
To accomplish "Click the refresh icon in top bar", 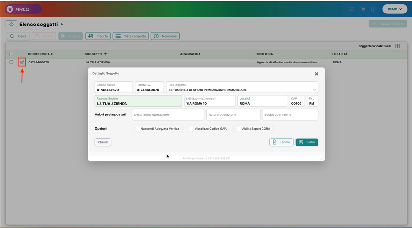I will pos(352,9).
